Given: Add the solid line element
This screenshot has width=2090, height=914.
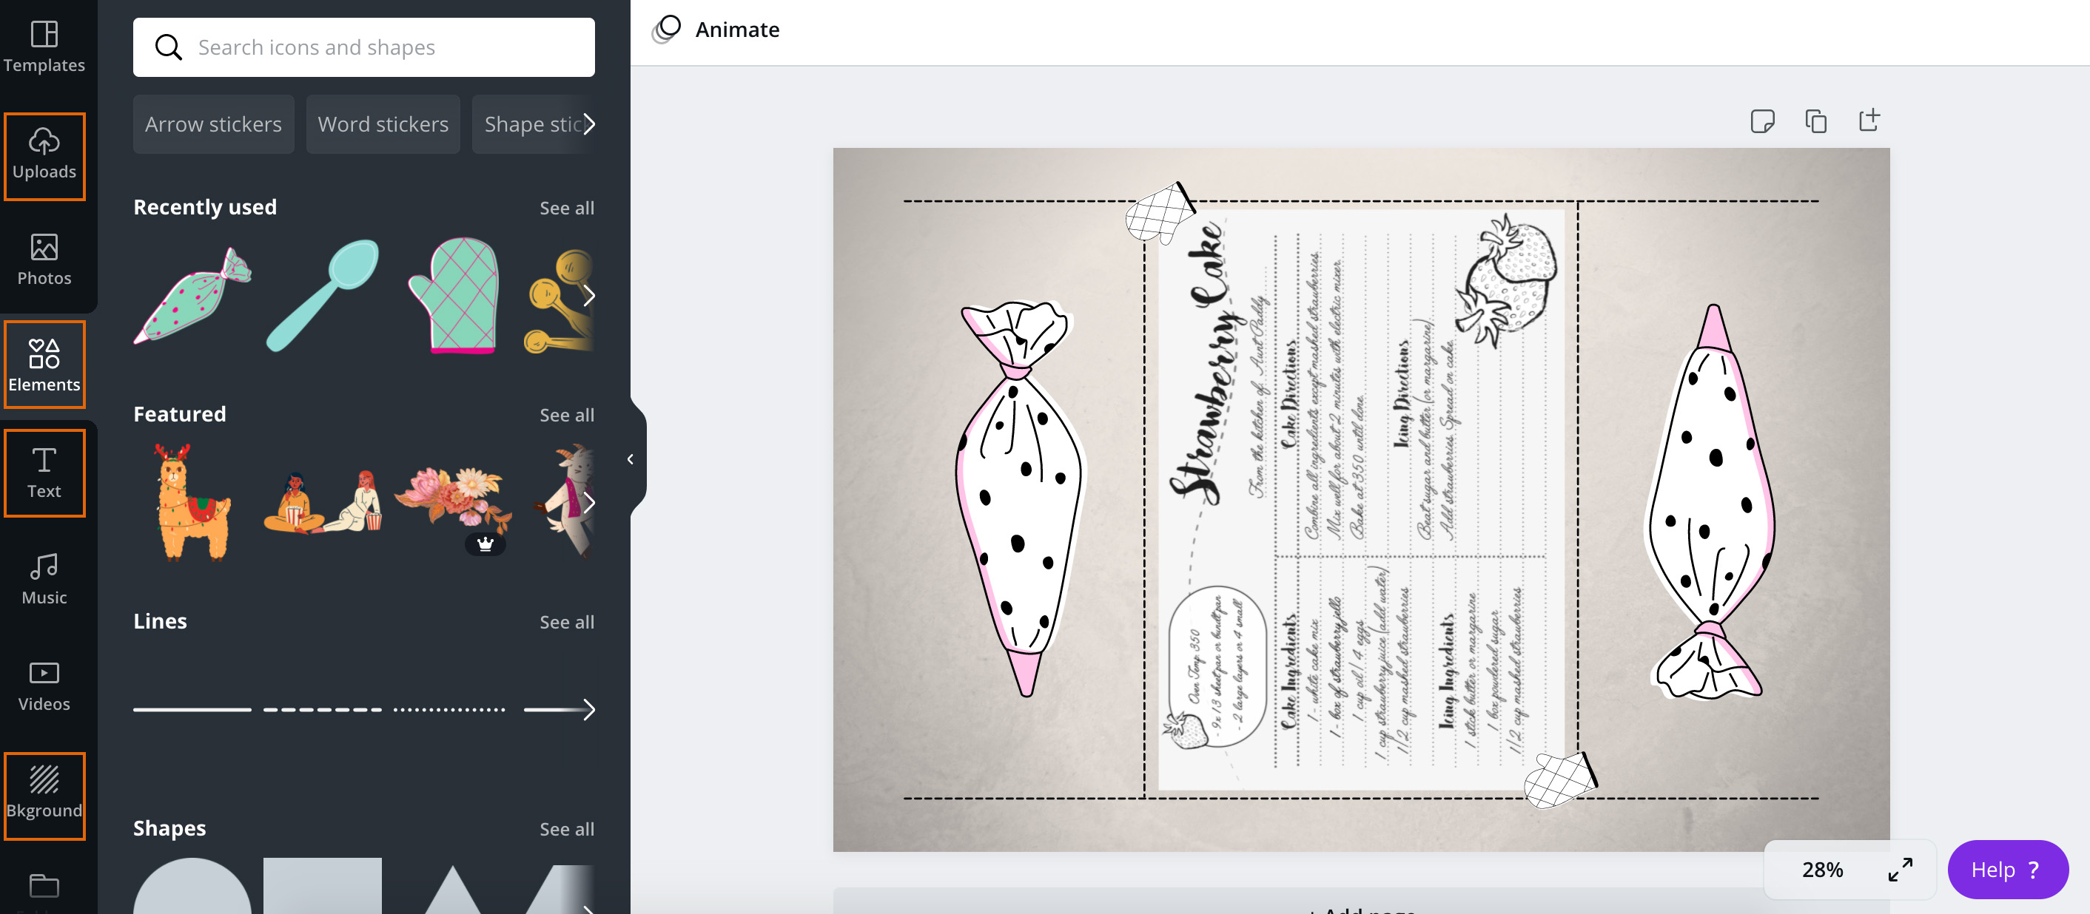Looking at the screenshot, I should tap(192, 709).
